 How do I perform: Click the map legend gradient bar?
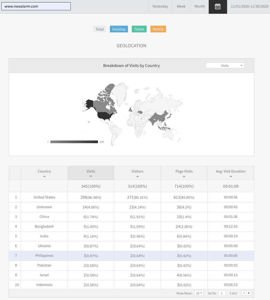pos(74,142)
